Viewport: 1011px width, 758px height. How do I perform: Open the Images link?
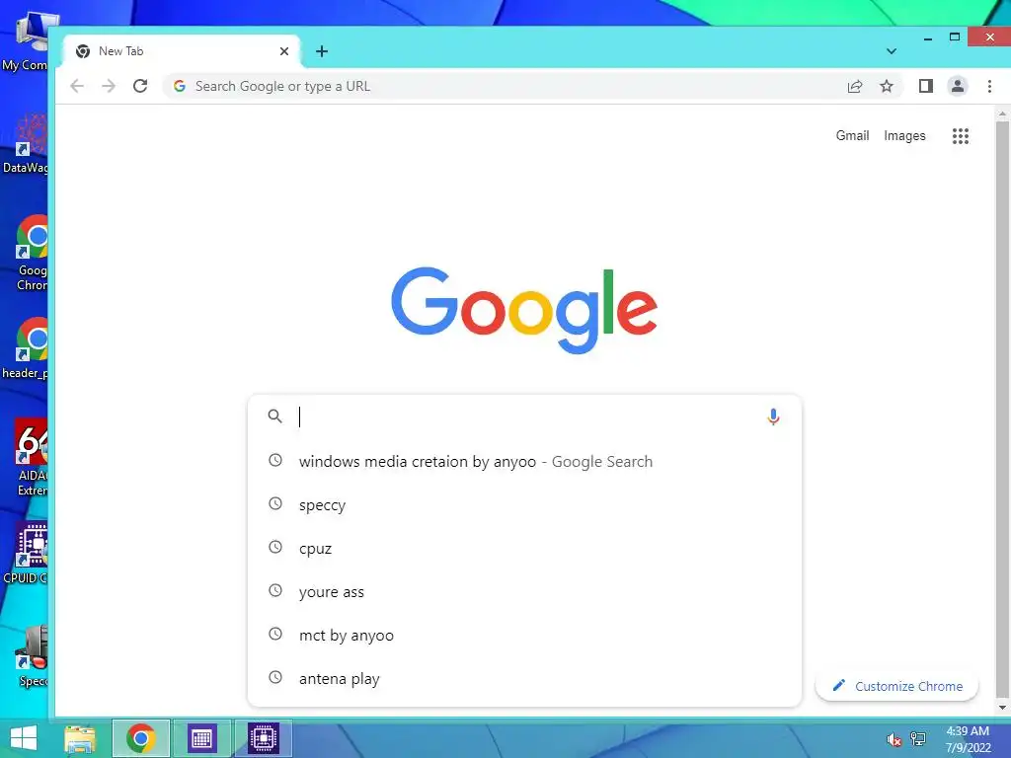tap(904, 135)
